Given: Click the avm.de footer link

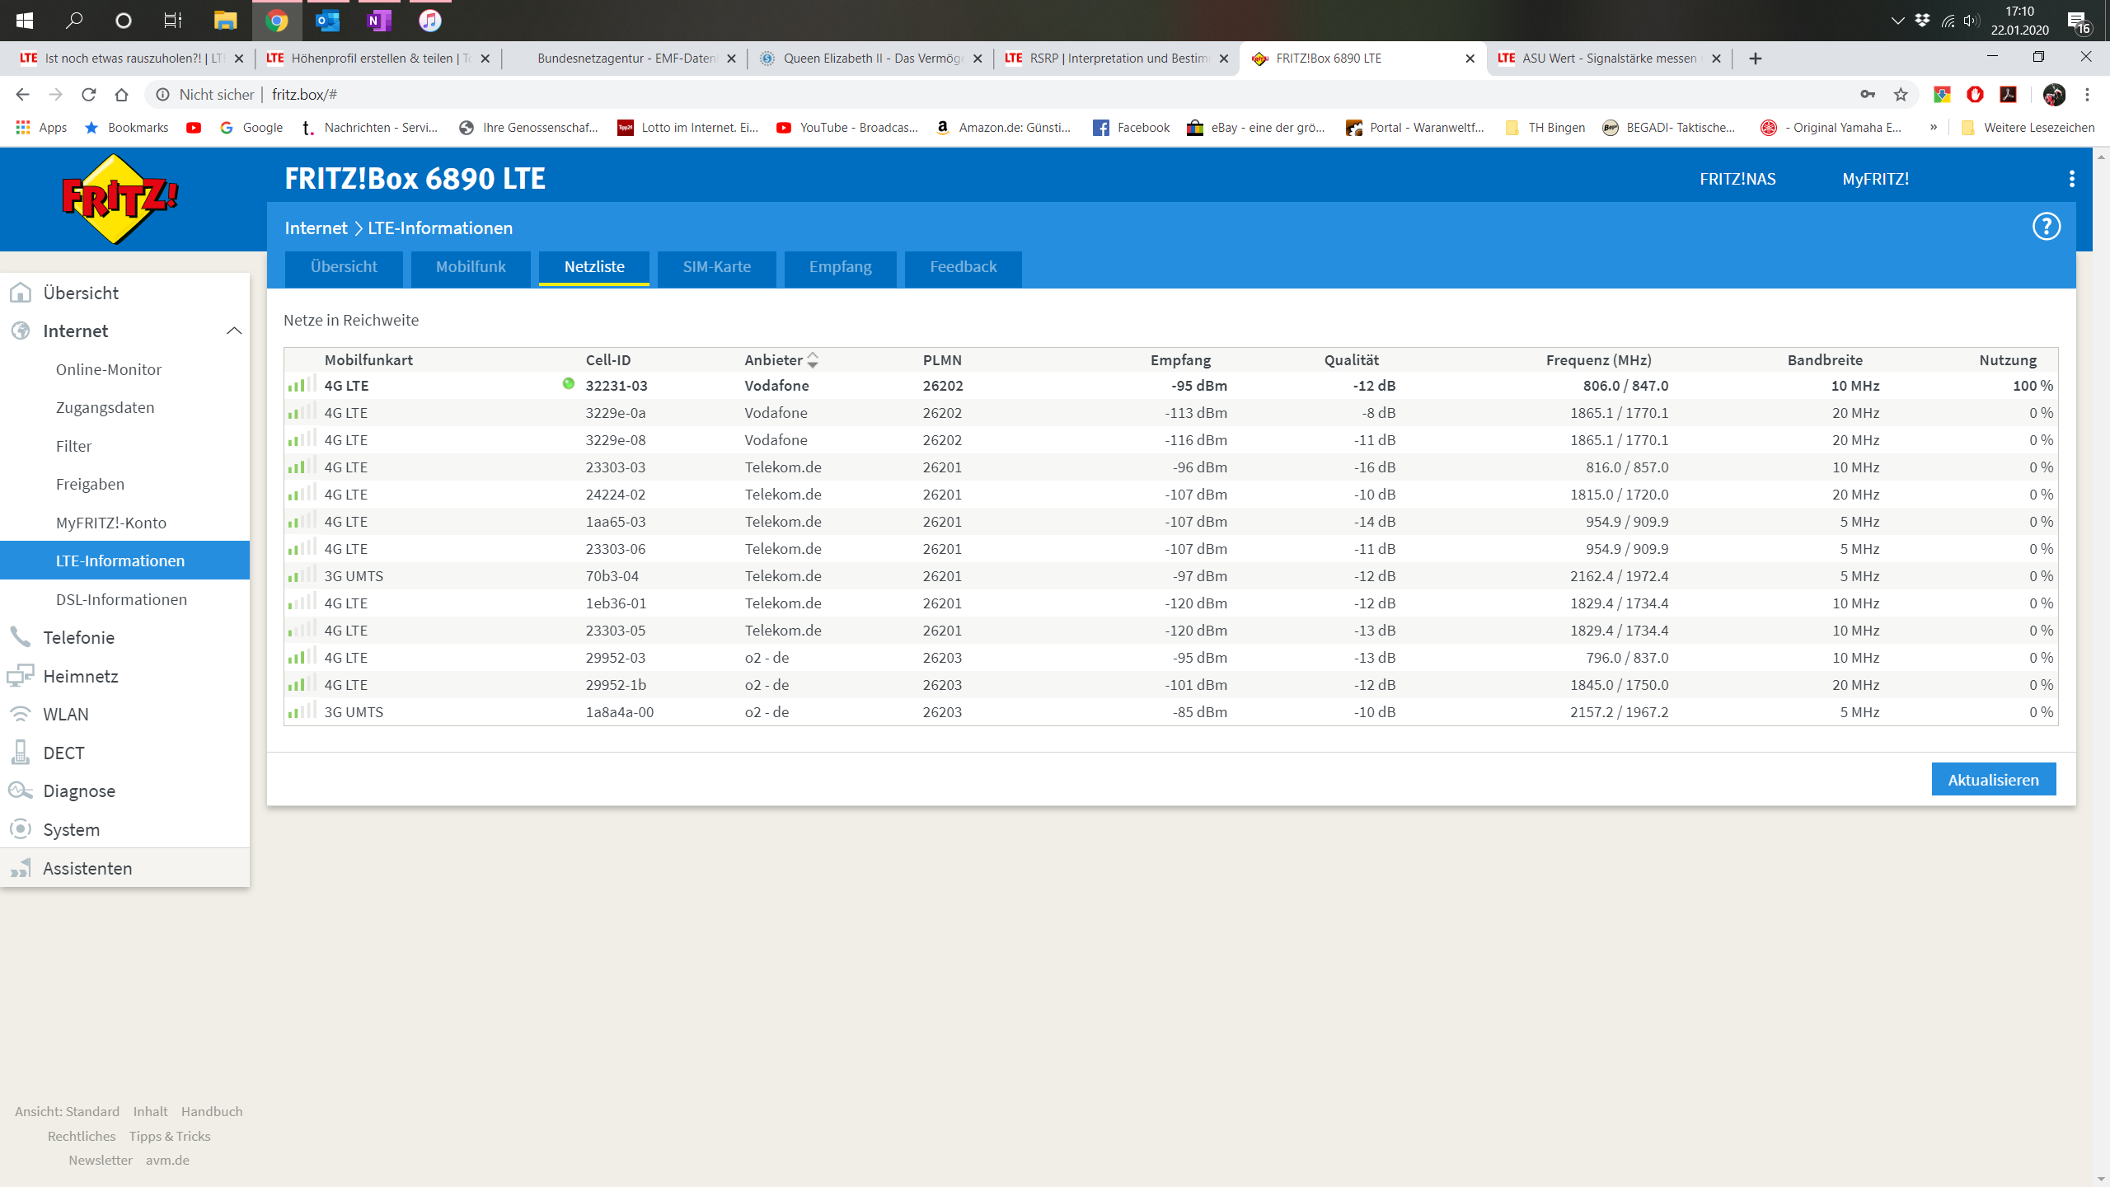Looking at the screenshot, I should click(167, 1160).
